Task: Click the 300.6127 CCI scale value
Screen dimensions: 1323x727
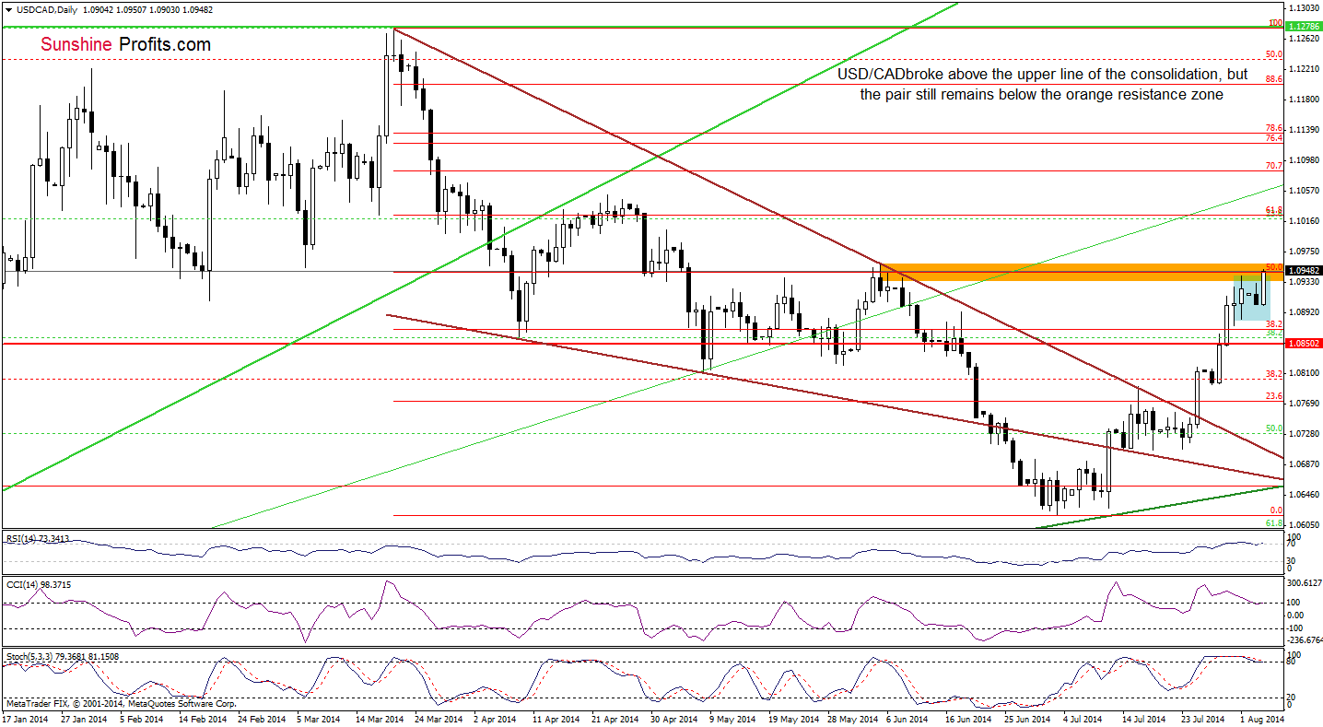Action: pos(1306,582)
